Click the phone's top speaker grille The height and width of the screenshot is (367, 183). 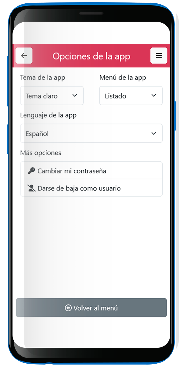pyautogui.click(x=91, y=13)
